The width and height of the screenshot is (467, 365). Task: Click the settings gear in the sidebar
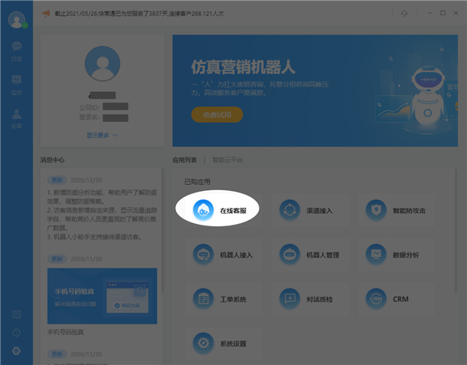16,351
